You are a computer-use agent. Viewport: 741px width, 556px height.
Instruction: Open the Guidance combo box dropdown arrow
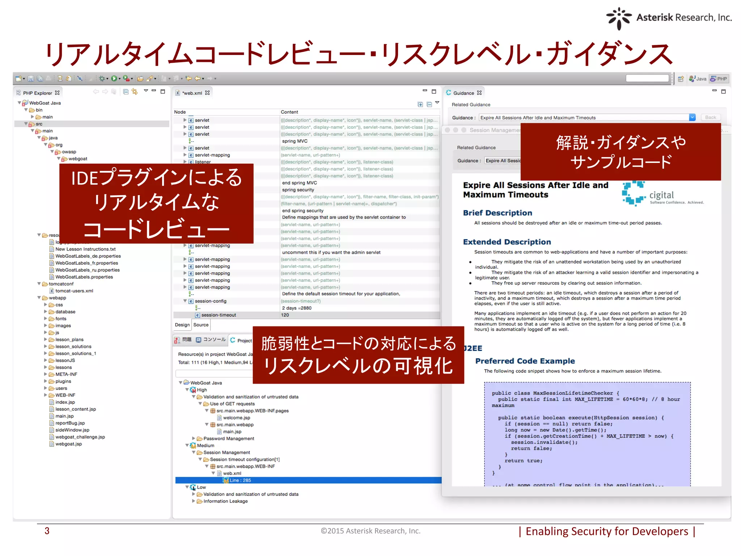pos(692,118)
